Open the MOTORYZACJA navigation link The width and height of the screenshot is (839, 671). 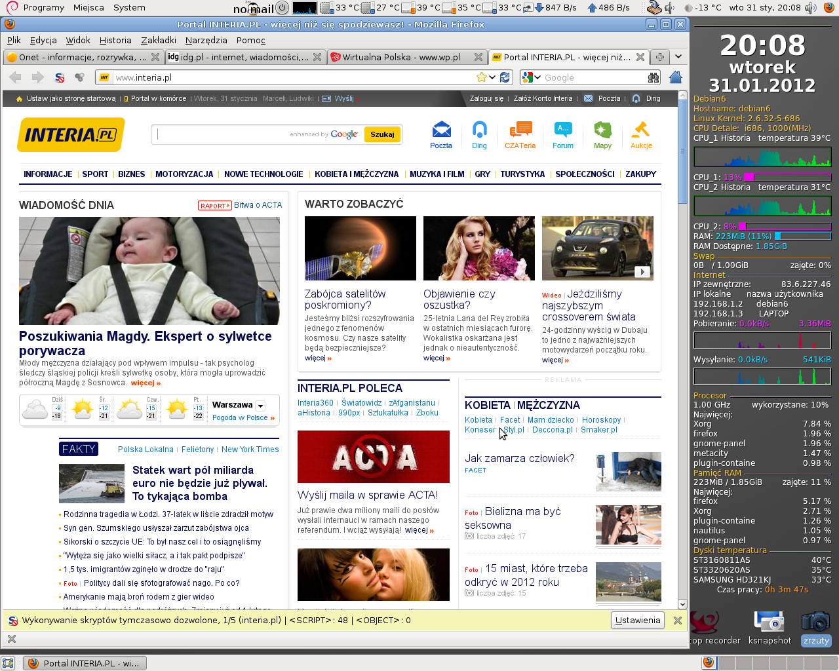pyautogui.click(x=184, y=174)
